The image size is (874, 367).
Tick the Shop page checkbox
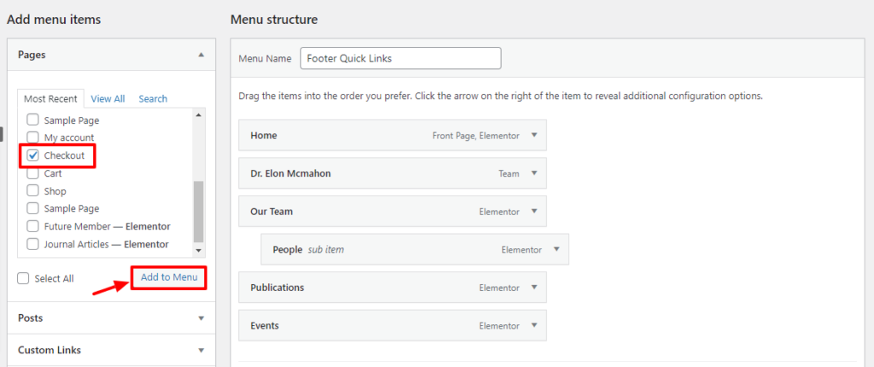pos(33,191)
